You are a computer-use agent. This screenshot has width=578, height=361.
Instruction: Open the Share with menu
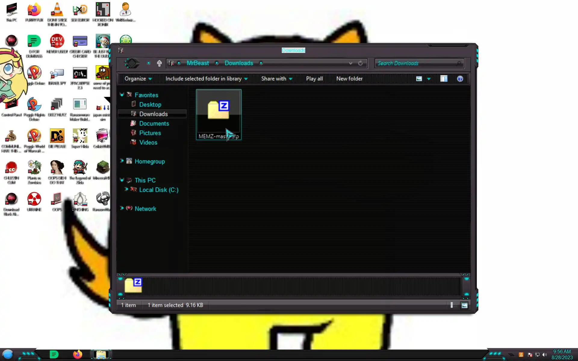click(276, 79)
